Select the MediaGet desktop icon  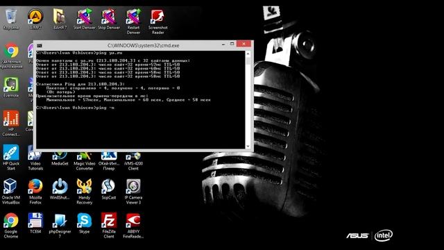[60, 159]
